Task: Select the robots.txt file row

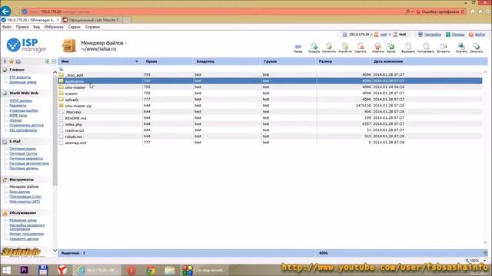Action: pos(270,136)
